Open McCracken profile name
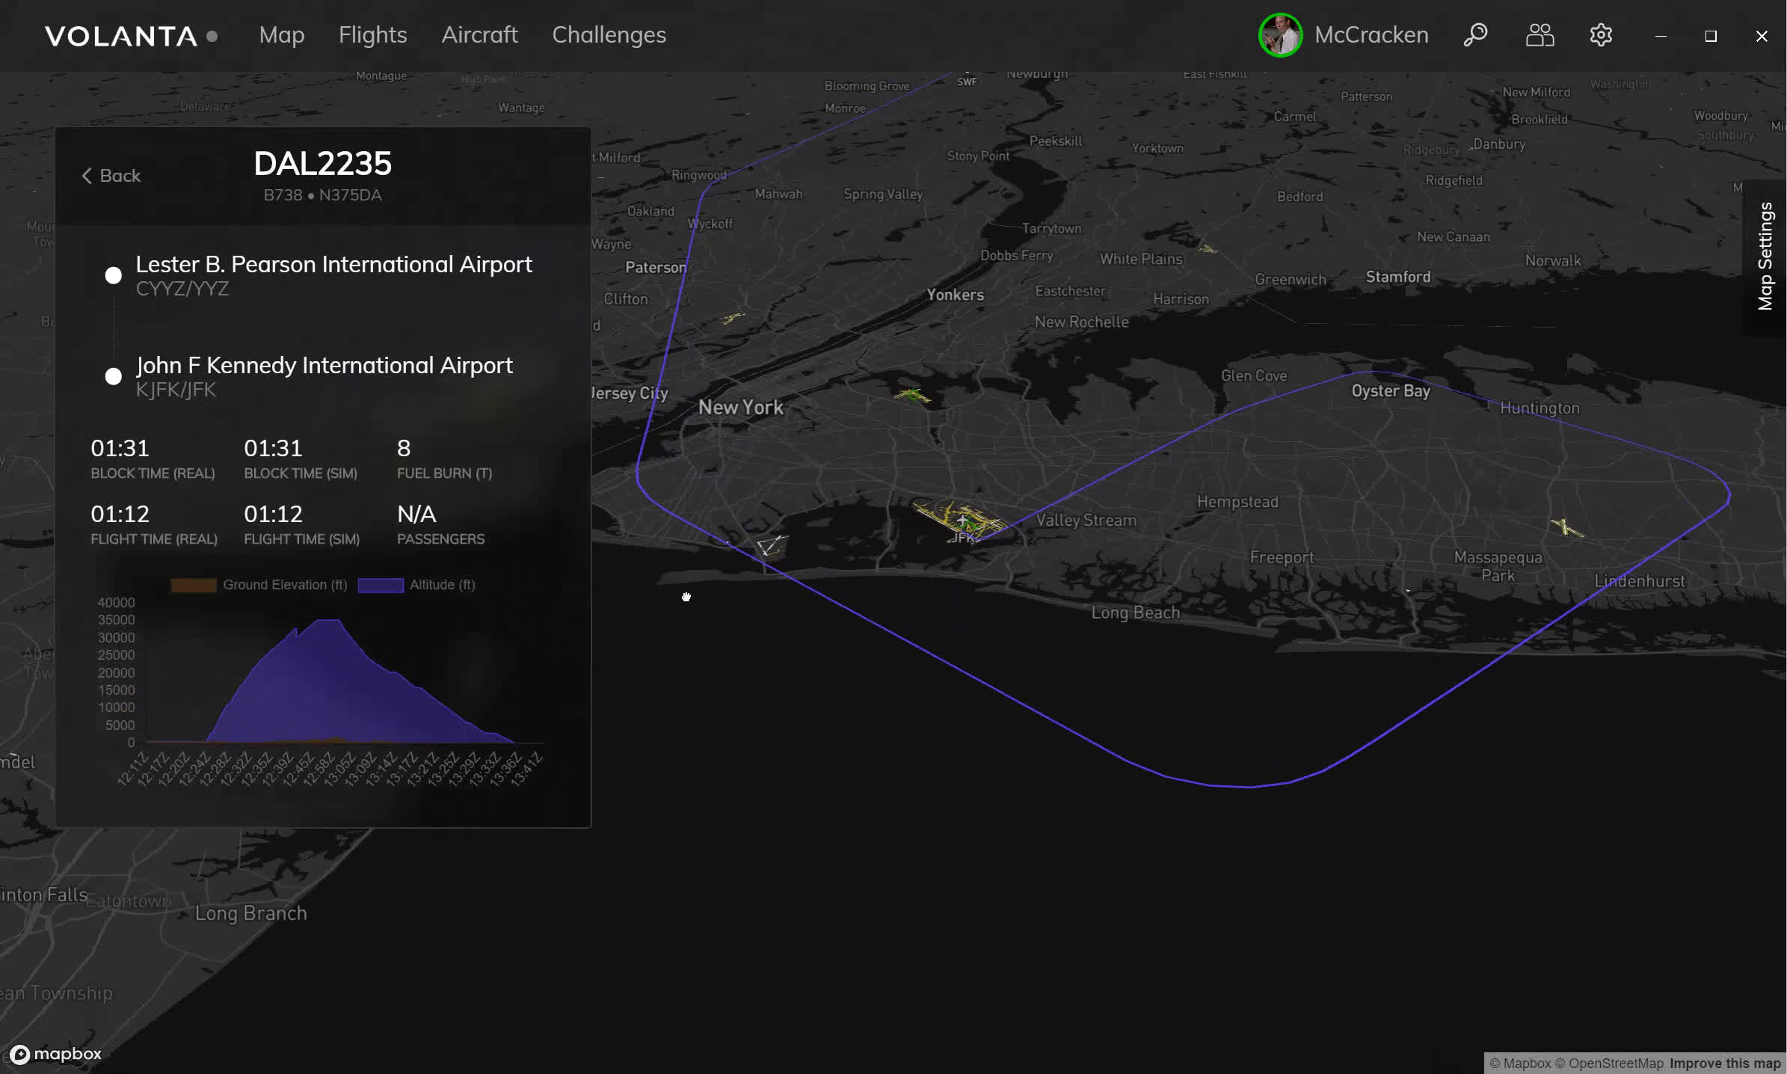 click(1371, 35)
